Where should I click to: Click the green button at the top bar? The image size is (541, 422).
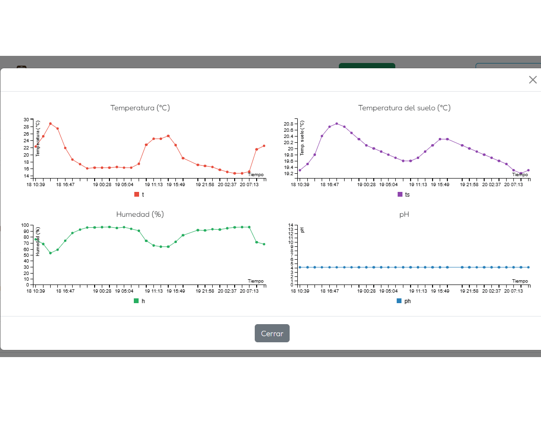[x=367, y=67]
